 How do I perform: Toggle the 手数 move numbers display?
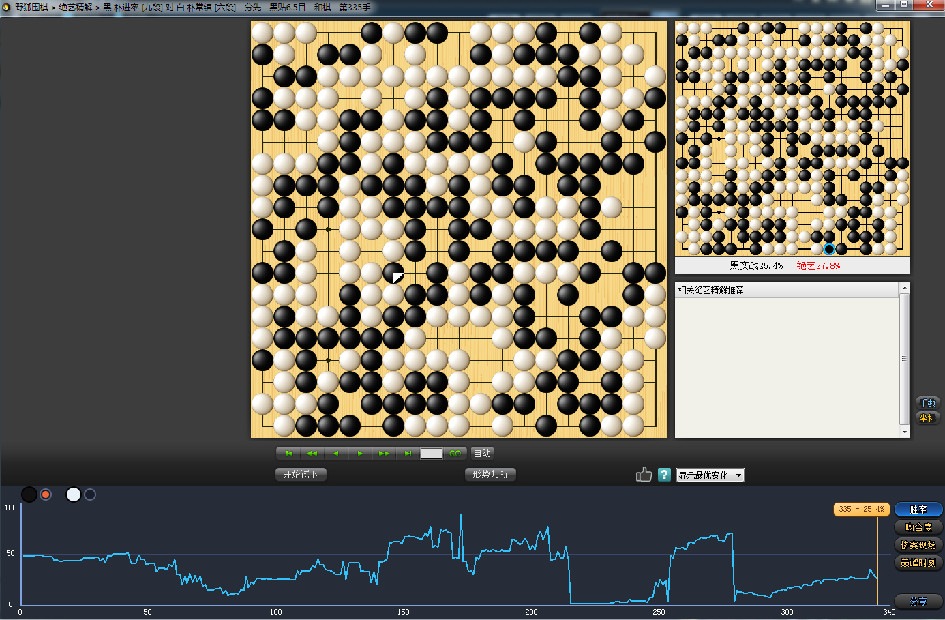(927, 403)
